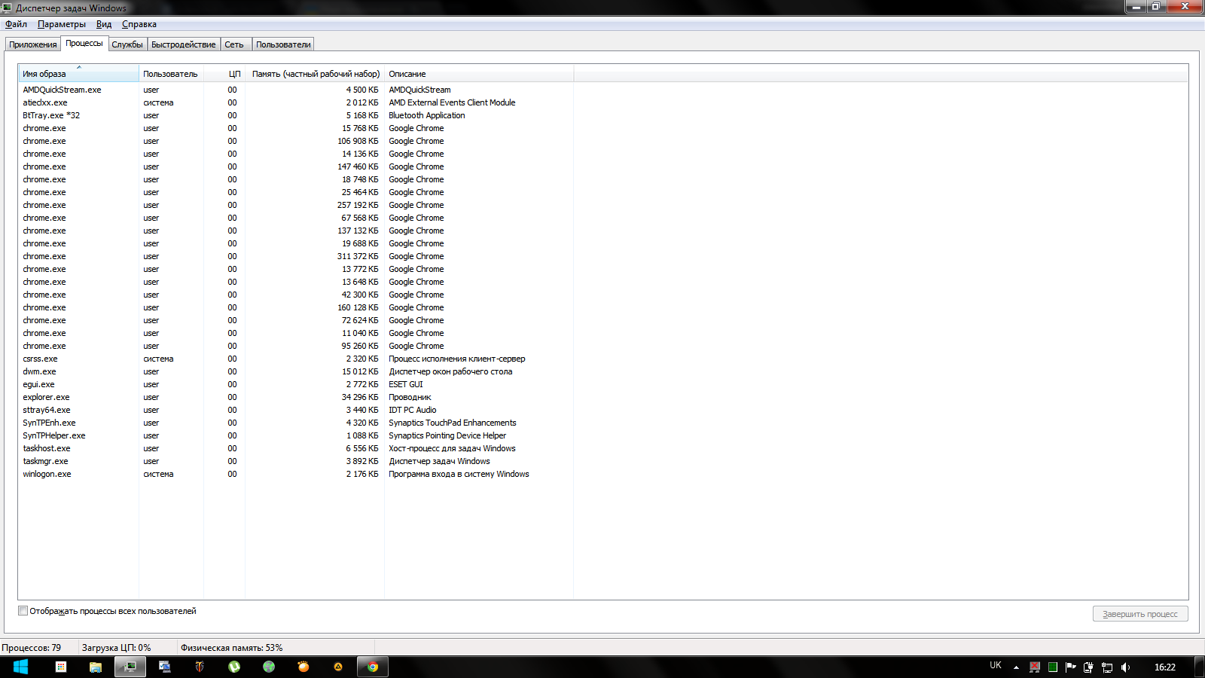This screenshot has width=1205, height=678.
Task: Open the Вид menu
Action: coord(103,24)
